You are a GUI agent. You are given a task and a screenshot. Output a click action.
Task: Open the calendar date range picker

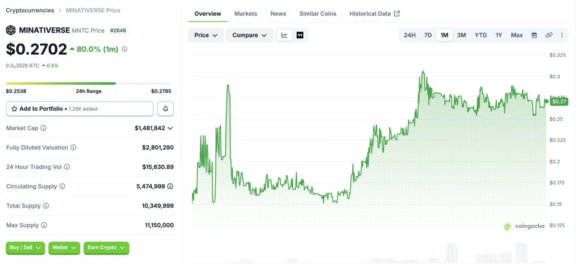point(534,35)
